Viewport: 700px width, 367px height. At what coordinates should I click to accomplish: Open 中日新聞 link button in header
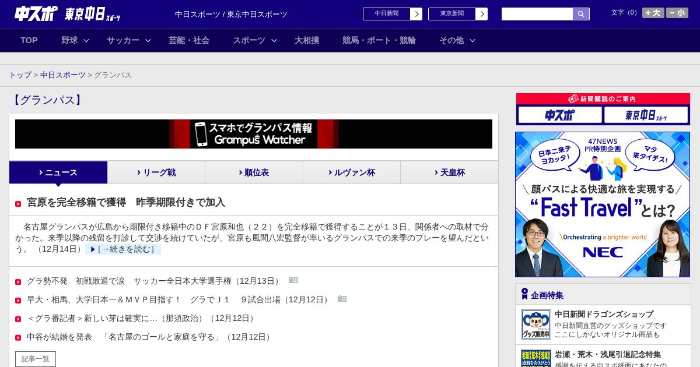pyautogui.click(x=387, y=14)
